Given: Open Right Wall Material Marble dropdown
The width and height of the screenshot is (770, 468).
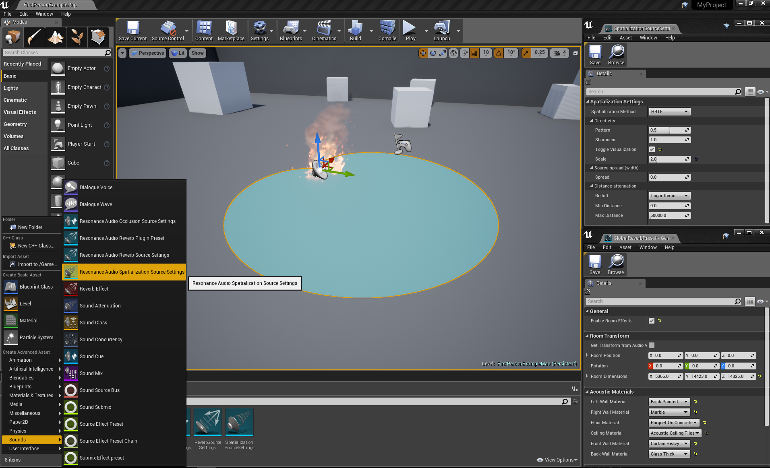Looking at the screenshot, I should pyautogui.click(x=669, y=412).
